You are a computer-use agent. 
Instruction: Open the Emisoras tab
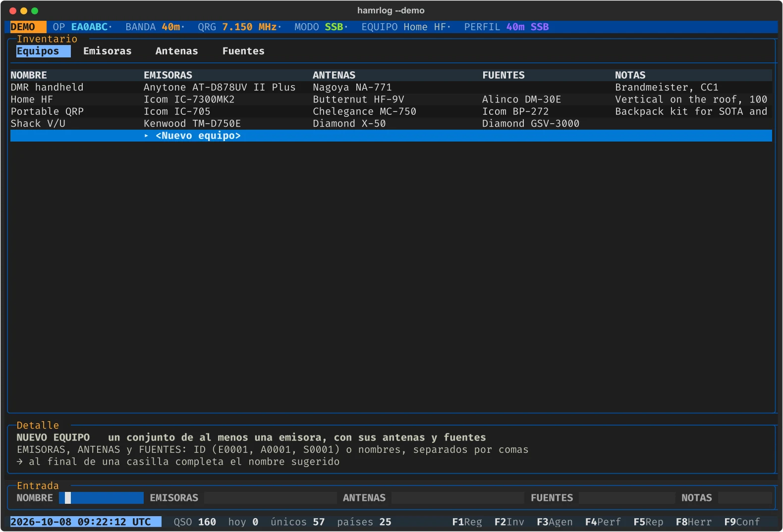(108, 51)
